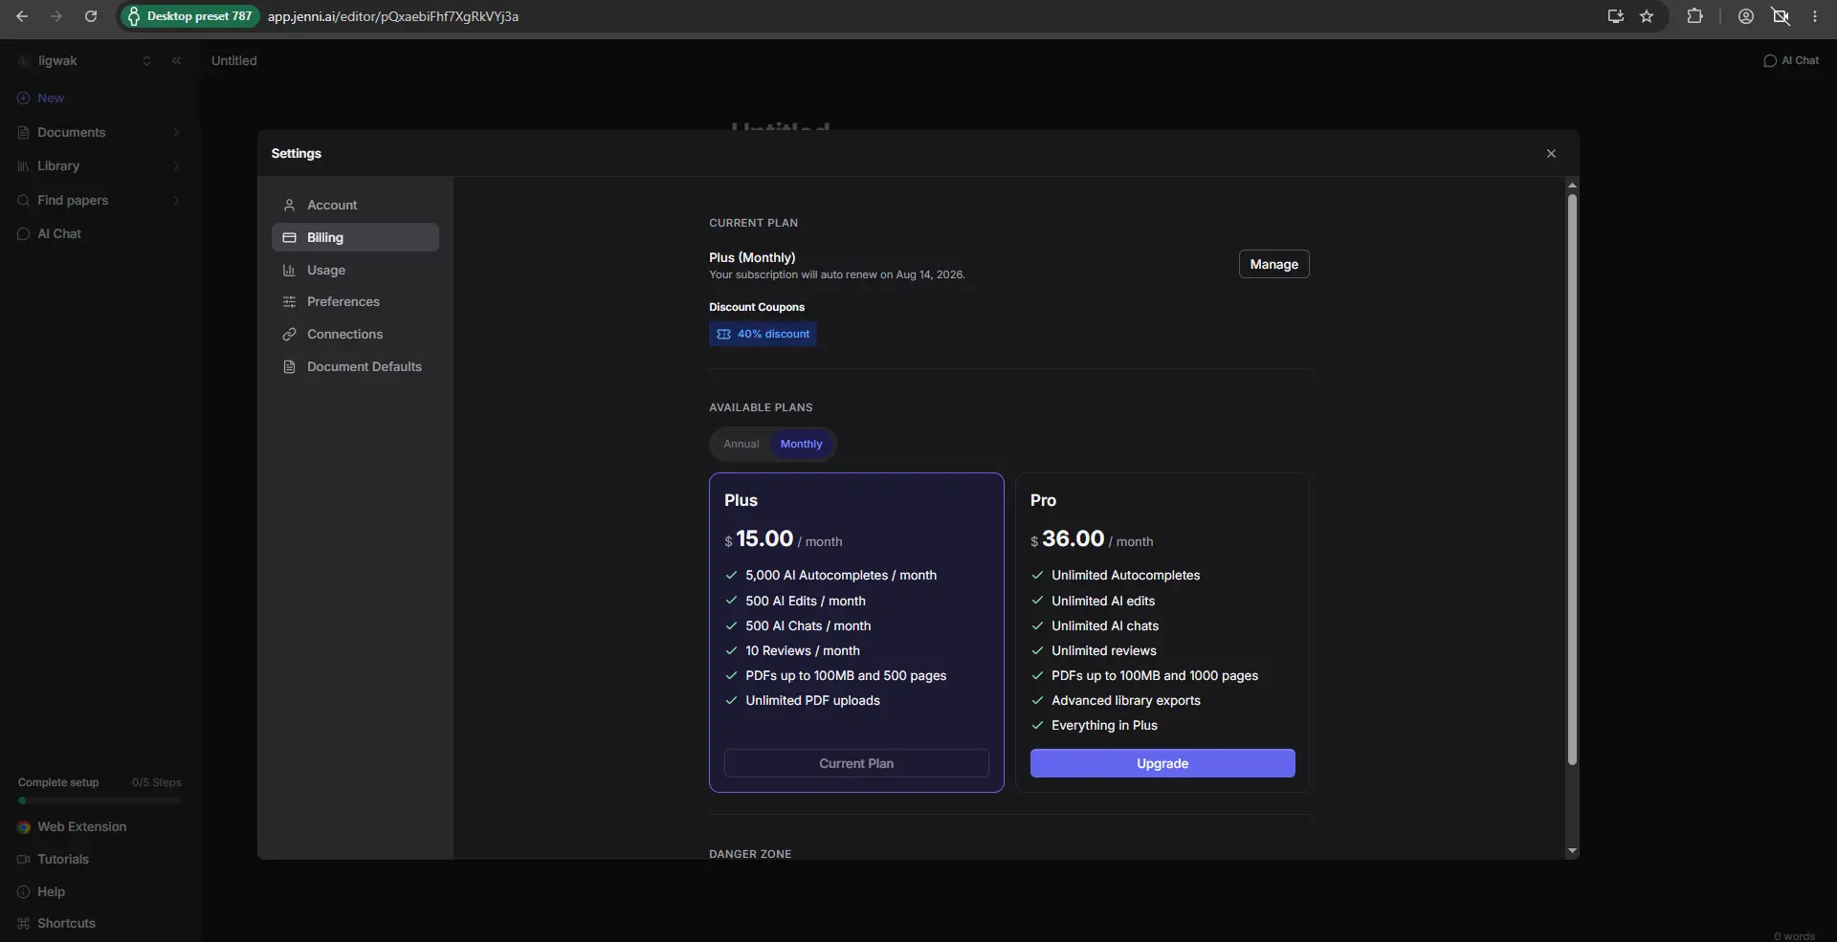Click the browser back arrow
Viewport: 1837px width, 942px height.
point(22,16)
